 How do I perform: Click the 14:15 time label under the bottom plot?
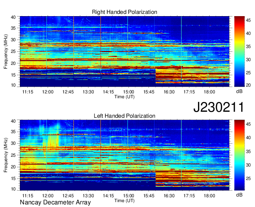[108, 196]
